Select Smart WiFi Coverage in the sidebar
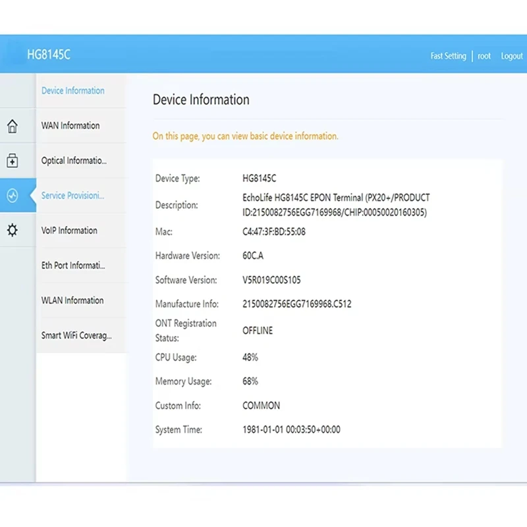The image size is (527, 527). coord(75,335)
